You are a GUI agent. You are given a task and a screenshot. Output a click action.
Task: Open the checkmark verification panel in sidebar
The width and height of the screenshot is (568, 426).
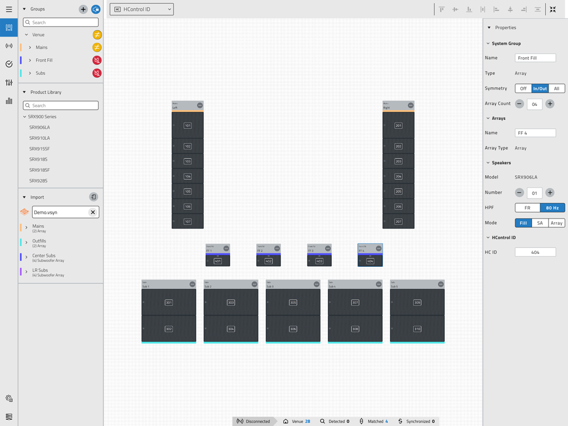pos(9,64)
